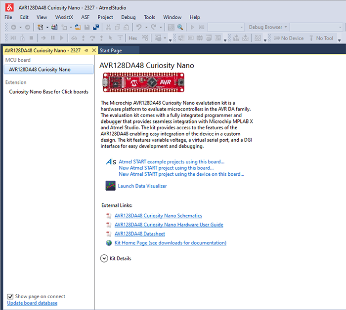Open the Debug menu
The width and height of the screenshot is (346, 310).
(x=128, y=17)
